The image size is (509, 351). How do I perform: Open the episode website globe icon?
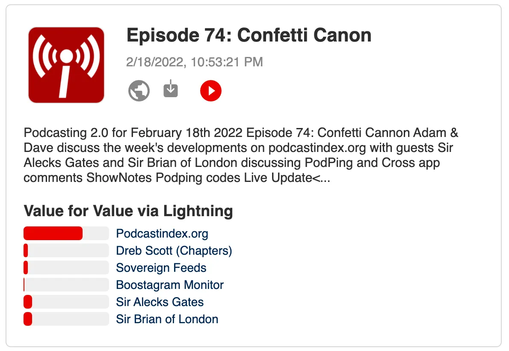coord(139,91)
